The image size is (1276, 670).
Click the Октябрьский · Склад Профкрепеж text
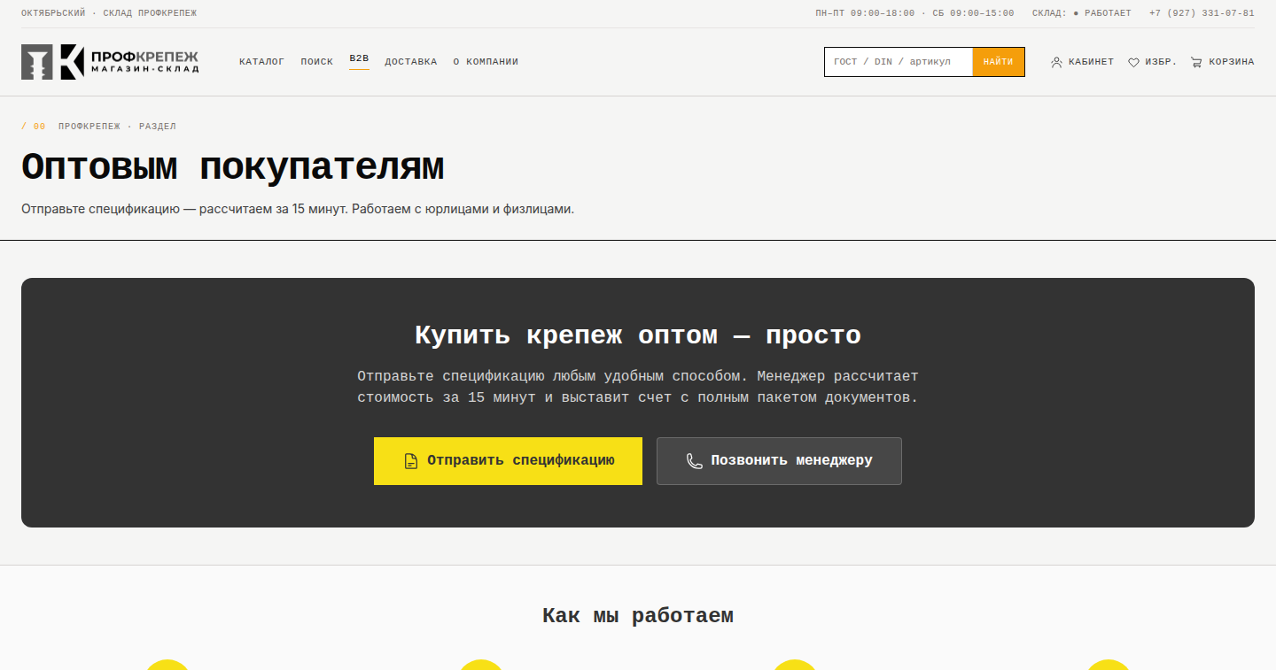click(x=109, y=13)
